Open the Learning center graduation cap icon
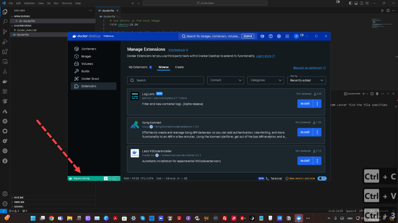Image resolution: width=398 pixels, height=223 pixels. (262, 36)
